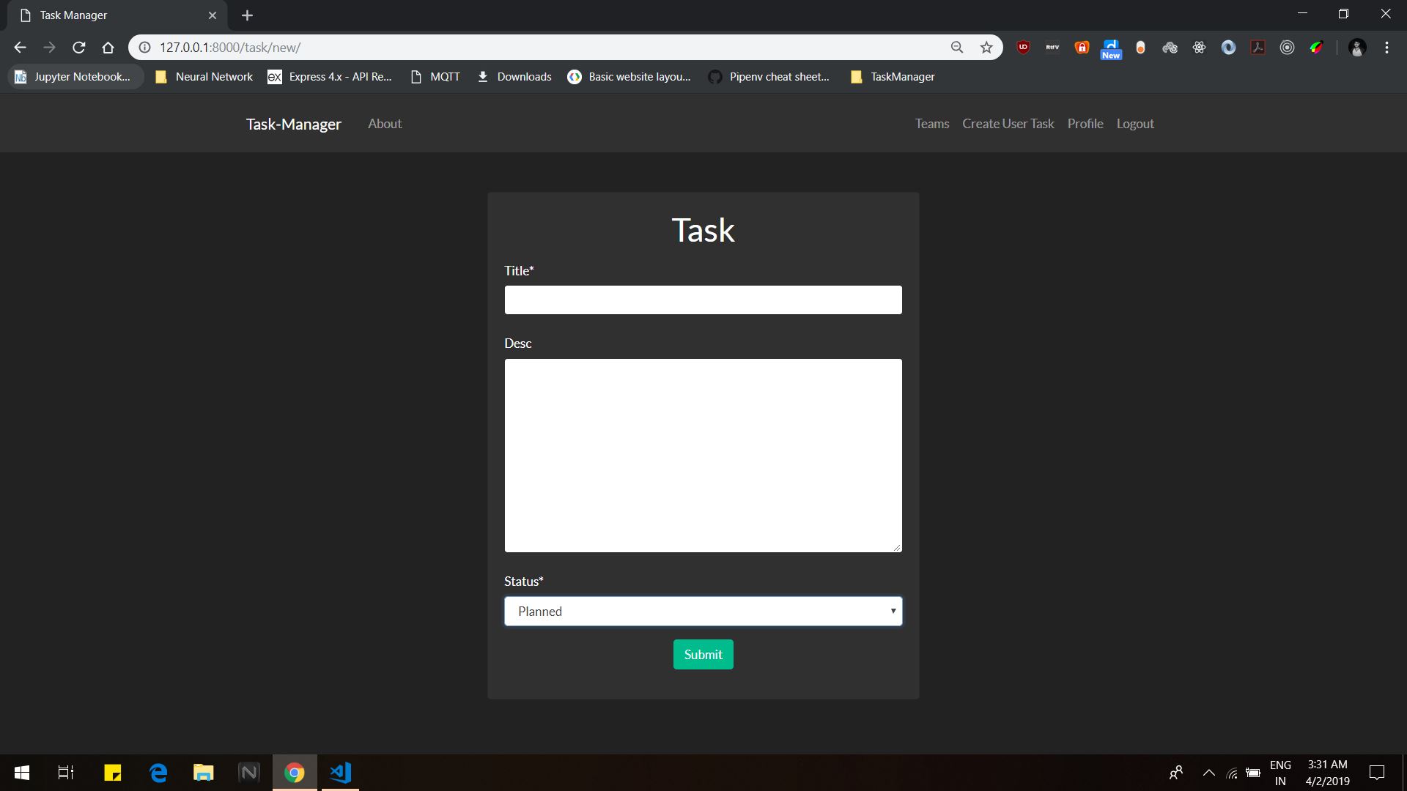Click the Logout link

click(x=1135, y=124)
